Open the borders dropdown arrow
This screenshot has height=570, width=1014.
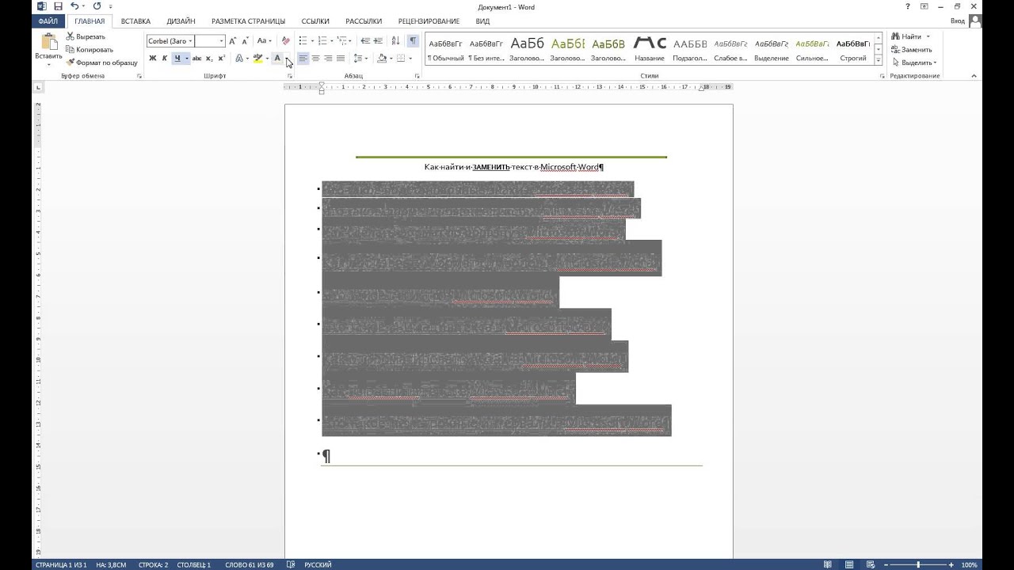(x=410, y=59)
